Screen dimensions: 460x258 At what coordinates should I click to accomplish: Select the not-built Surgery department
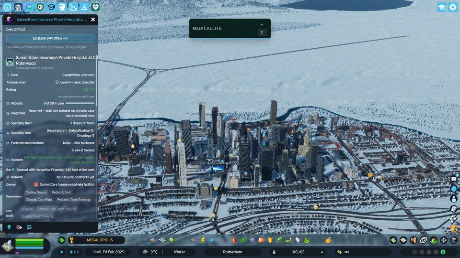point(27,209)
